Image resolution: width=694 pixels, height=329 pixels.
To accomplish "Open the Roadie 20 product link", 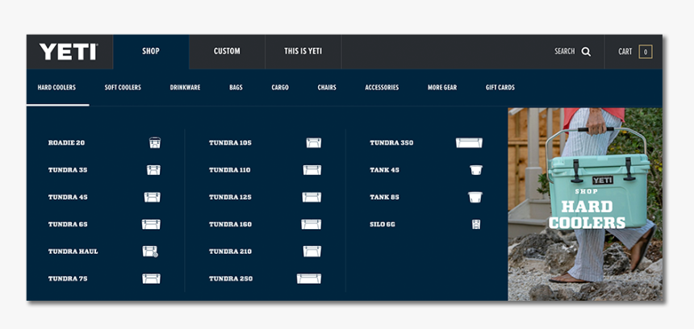I will (66, 143).
